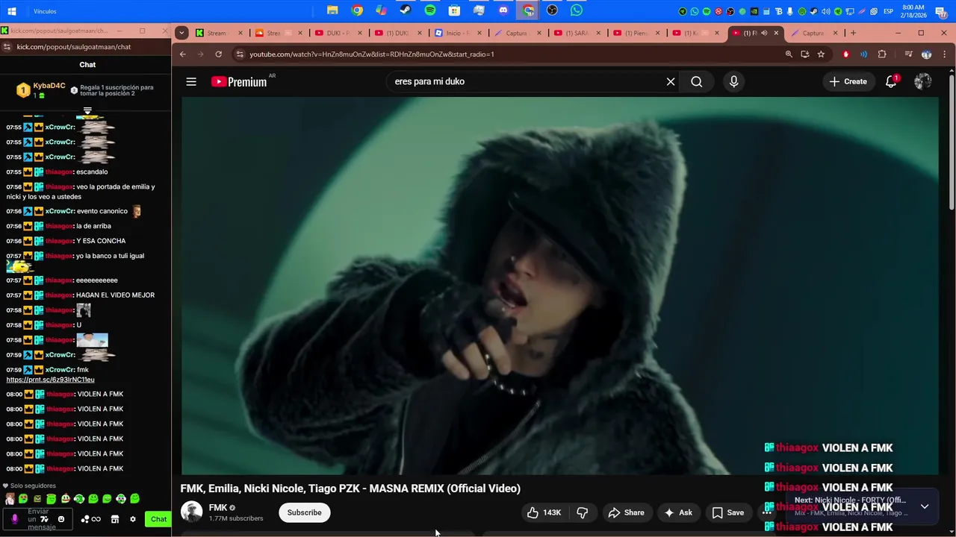The height and width of the screenshot is (537, 956).
Task: Open the FMK channel name link
Action: 218,508
